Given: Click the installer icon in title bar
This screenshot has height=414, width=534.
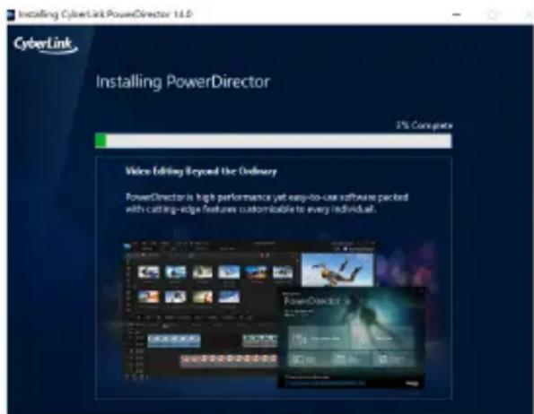Looking at the screenshot, I should [x=11, y=15].
